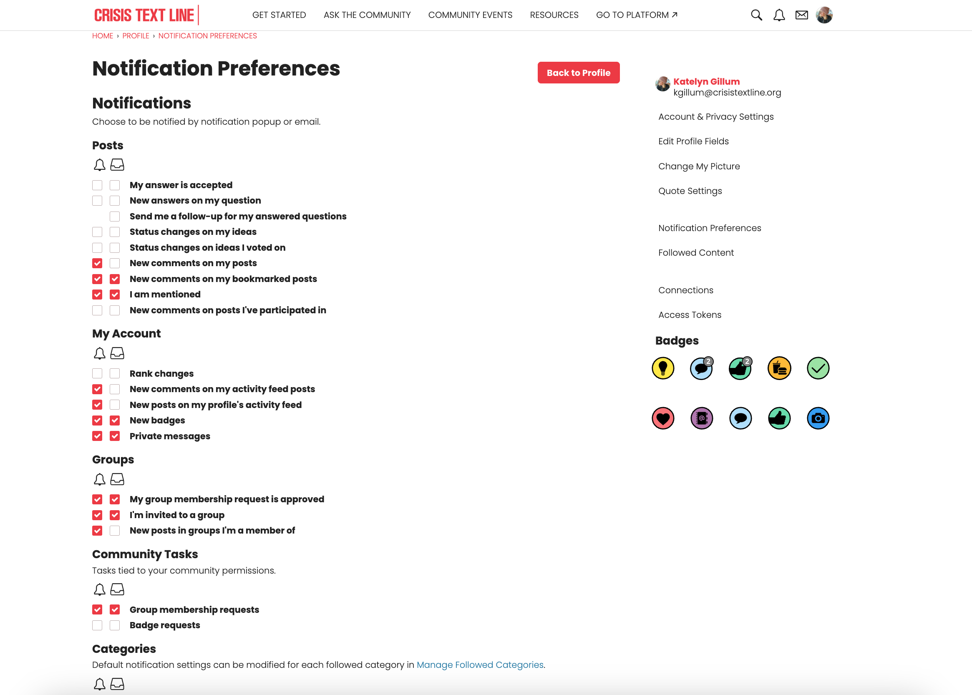Click the red heart badge

point(662,418)
